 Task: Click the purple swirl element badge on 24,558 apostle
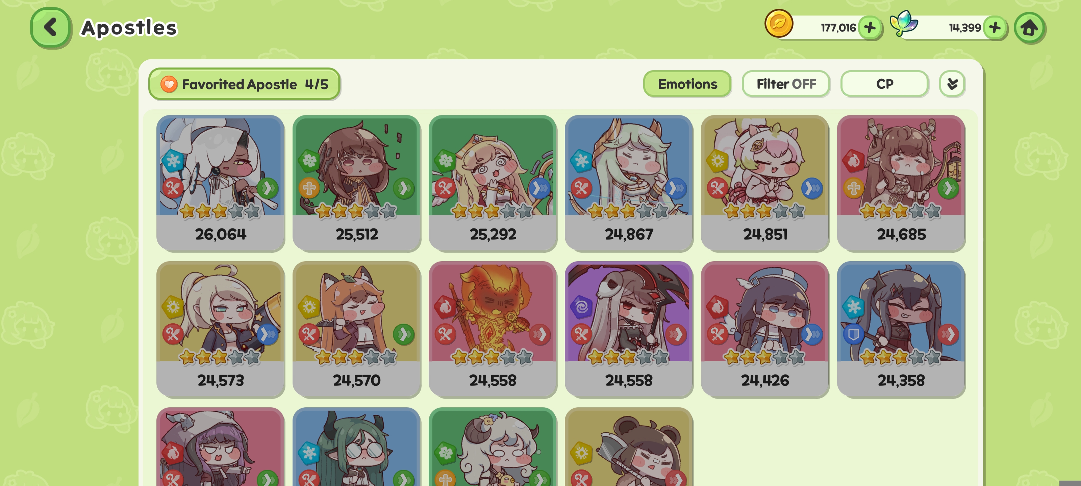coord(582,307)
